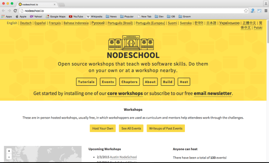Switch language to Українською

229,23
